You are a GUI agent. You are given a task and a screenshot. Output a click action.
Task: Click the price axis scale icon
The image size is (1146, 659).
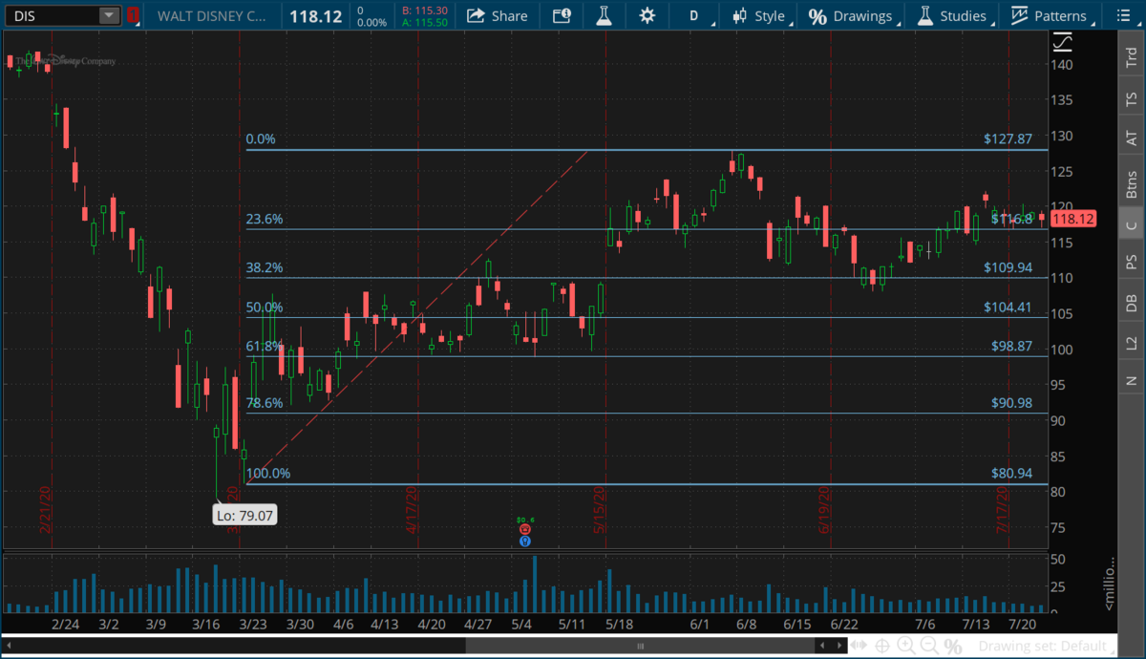point(1063,43)
